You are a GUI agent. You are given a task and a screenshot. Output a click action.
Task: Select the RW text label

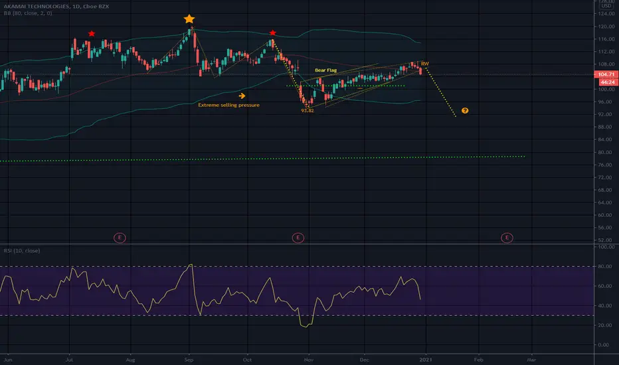[x=425, y=64]
